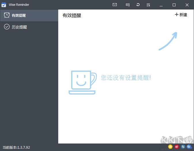The width and height of the screenshot is (194, 151).
Task: Click the blue Tieba share icon
Action: [x=183, y=147]
